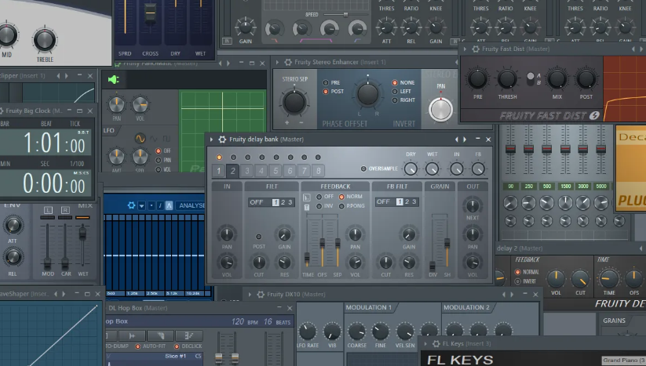
Task: Select slash line mode icon in analyser toolbar
Action: pyautogui.click(x=160, y=205)
